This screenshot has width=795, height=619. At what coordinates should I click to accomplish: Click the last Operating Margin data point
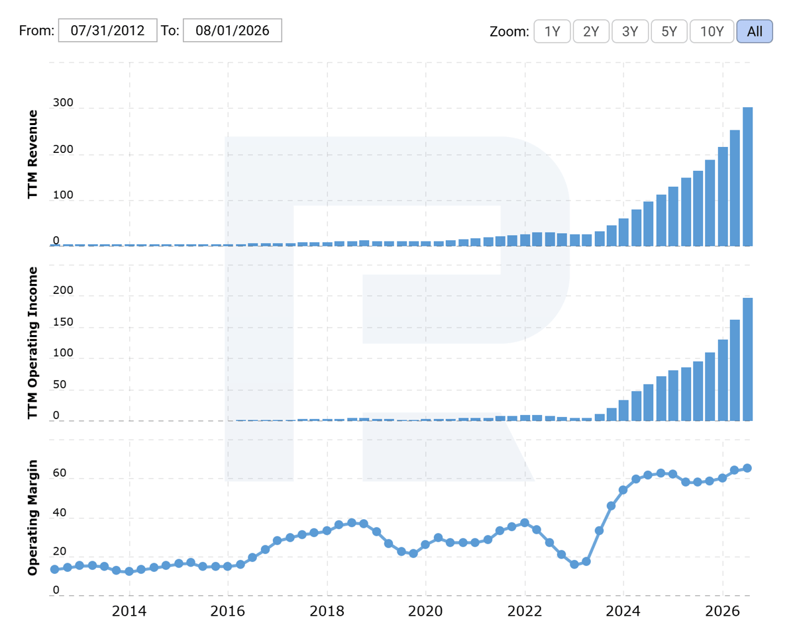[x=747, y=468]
